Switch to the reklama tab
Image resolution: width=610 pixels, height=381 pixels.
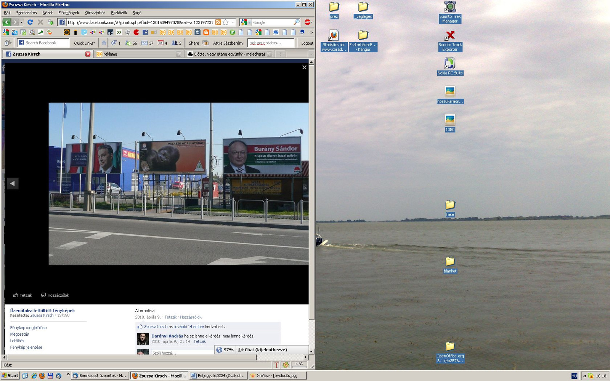click(x=138, y=54)
